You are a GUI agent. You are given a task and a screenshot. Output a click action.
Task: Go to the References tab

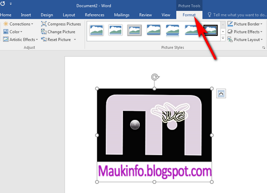tap(94, 15)
